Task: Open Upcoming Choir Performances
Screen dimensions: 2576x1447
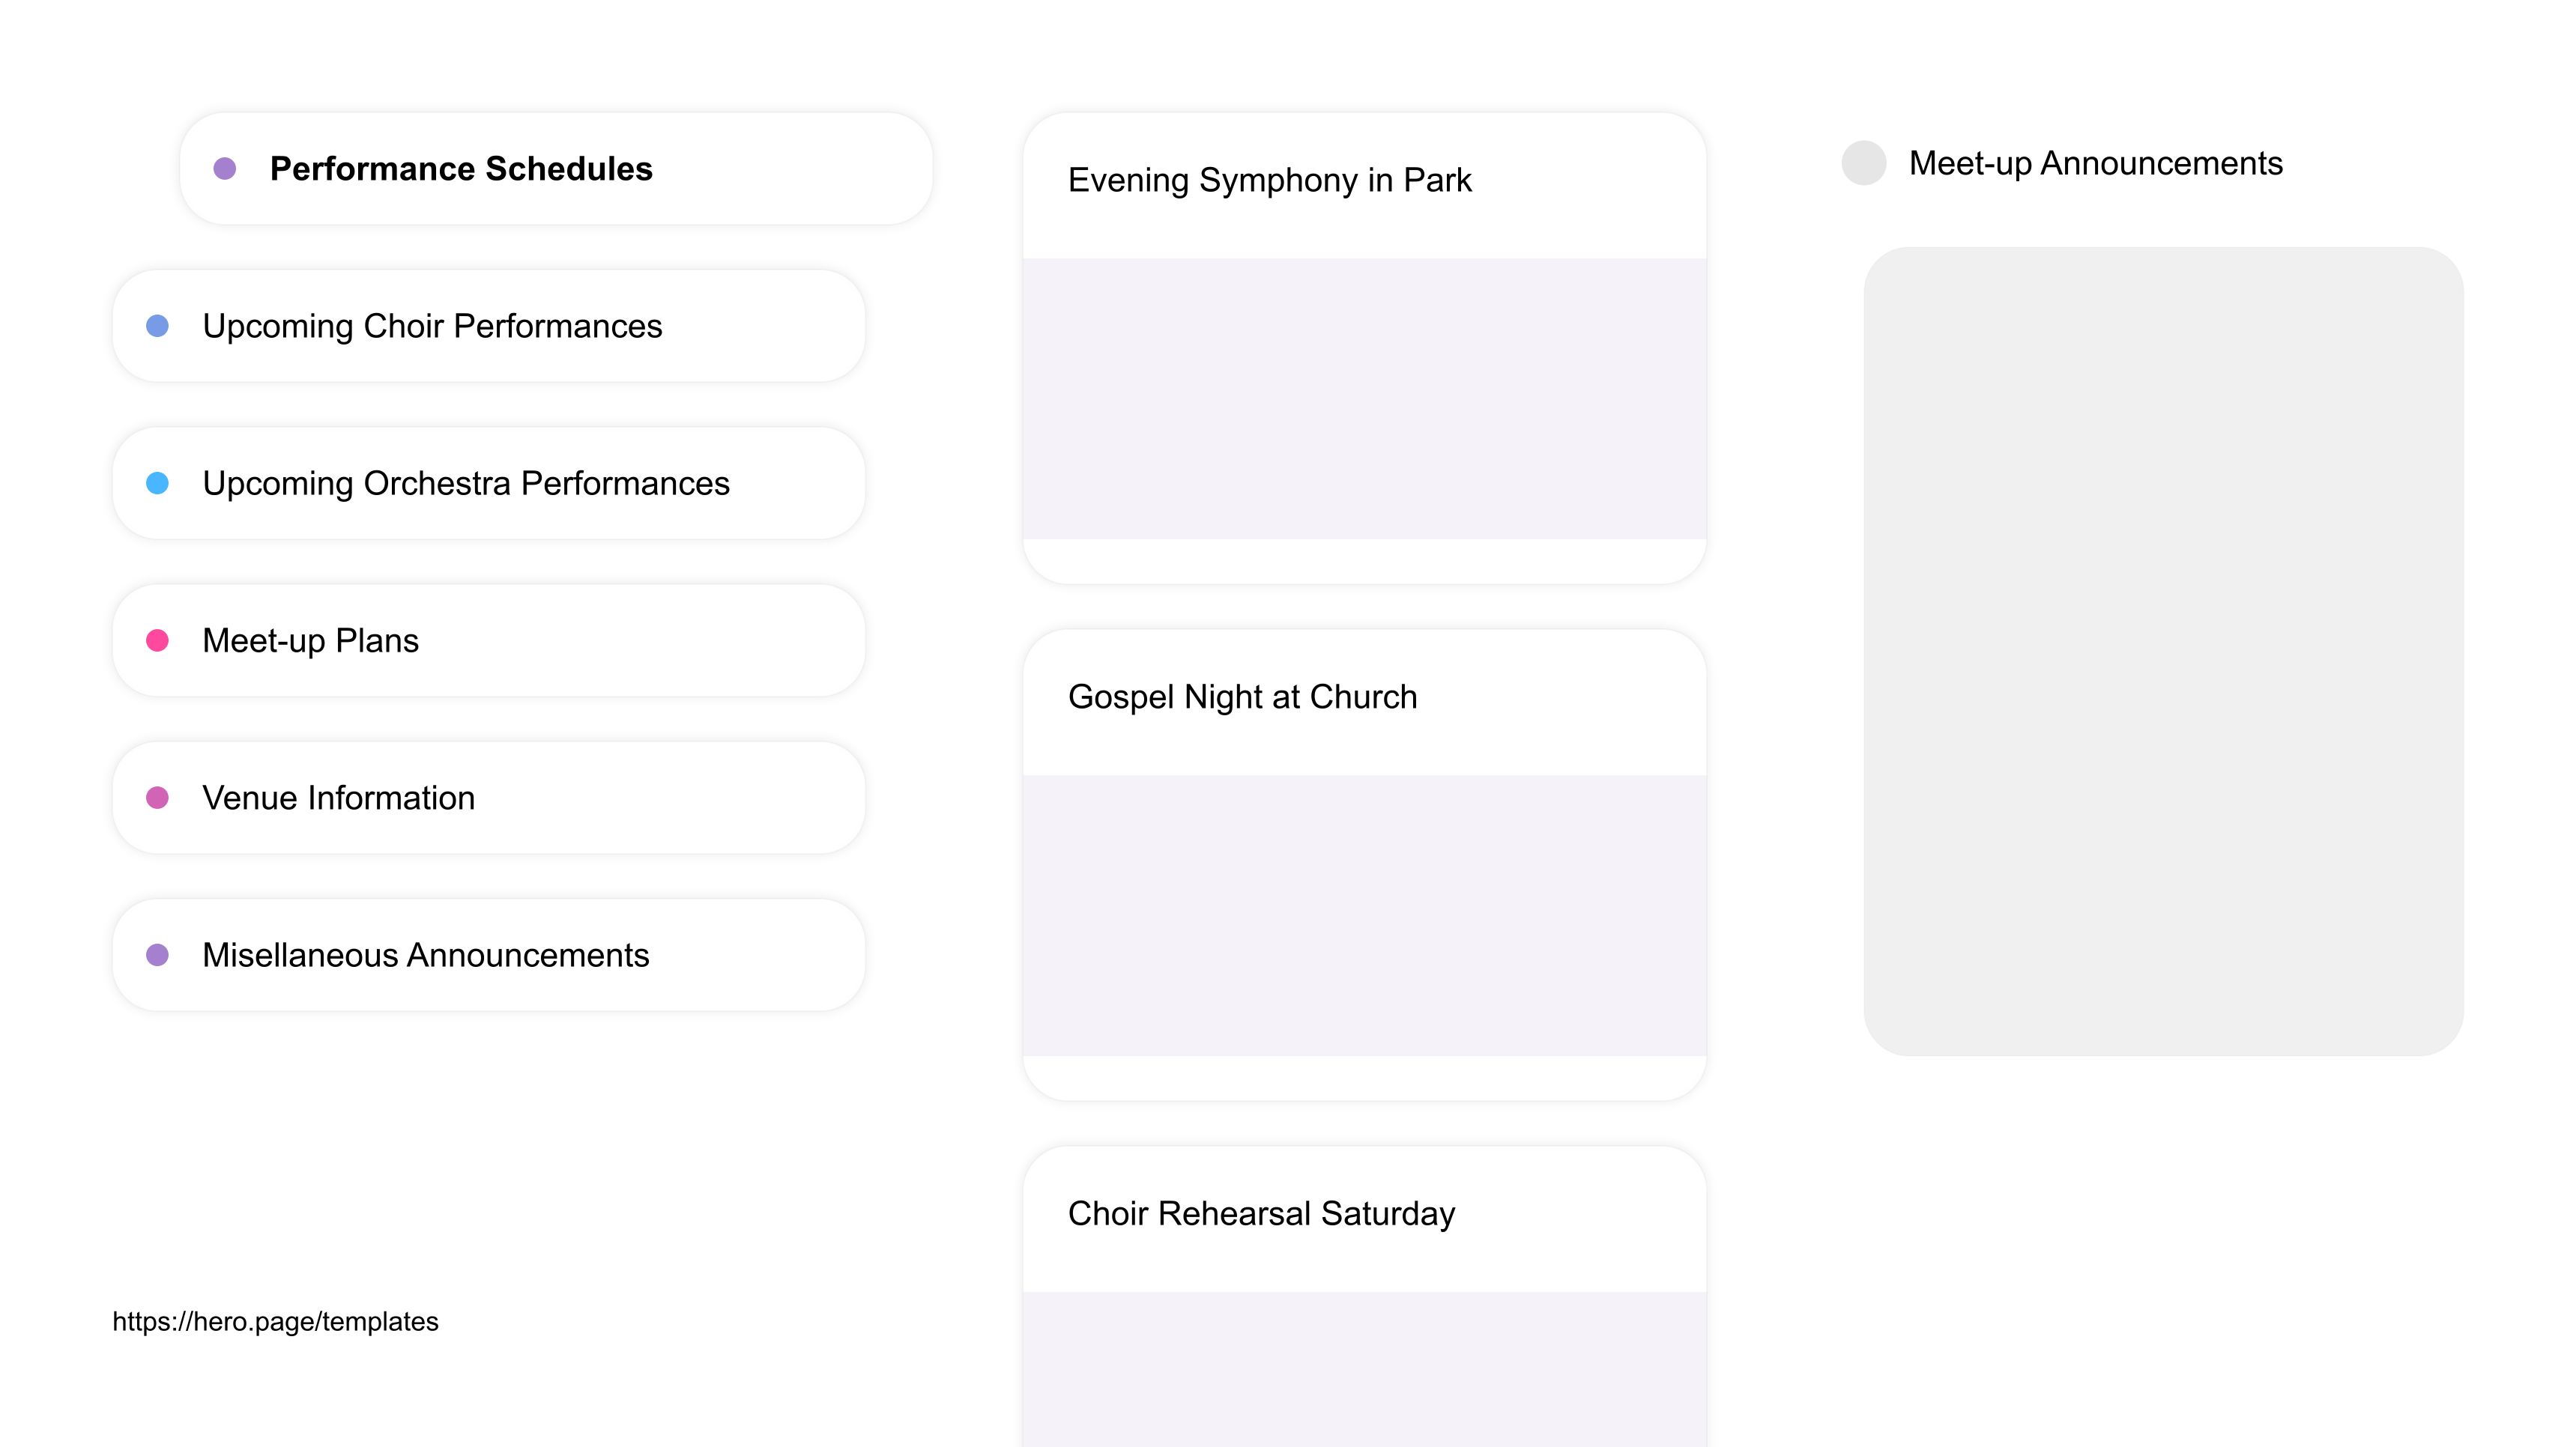Action: click(489, 326)
